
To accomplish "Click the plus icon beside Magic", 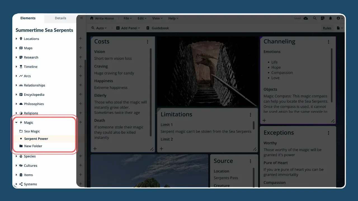I will pyautogui.click(x=81, y=122).
